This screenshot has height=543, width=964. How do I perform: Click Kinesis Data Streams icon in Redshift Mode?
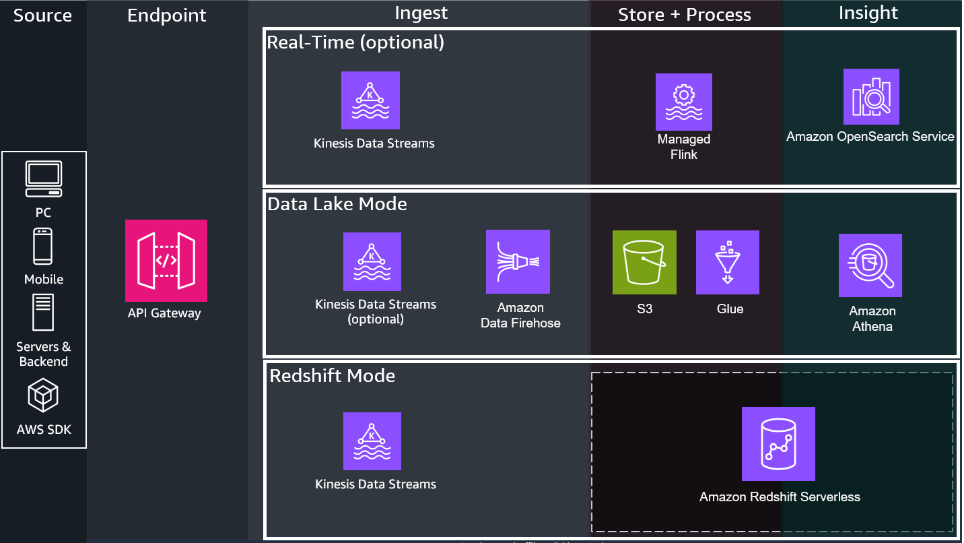click(372, 441)
